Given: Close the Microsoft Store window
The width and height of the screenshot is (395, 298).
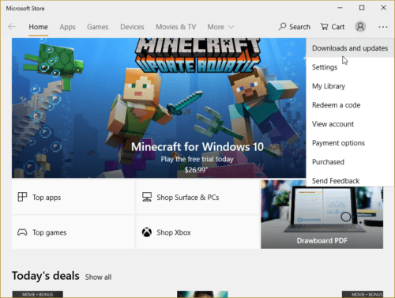Looking at the screenshot, I should coord(383,8).
